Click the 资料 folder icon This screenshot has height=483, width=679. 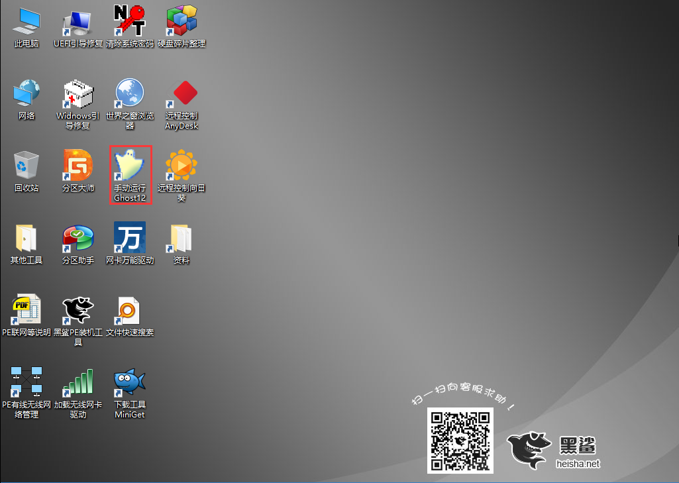(x=182, y=239)
